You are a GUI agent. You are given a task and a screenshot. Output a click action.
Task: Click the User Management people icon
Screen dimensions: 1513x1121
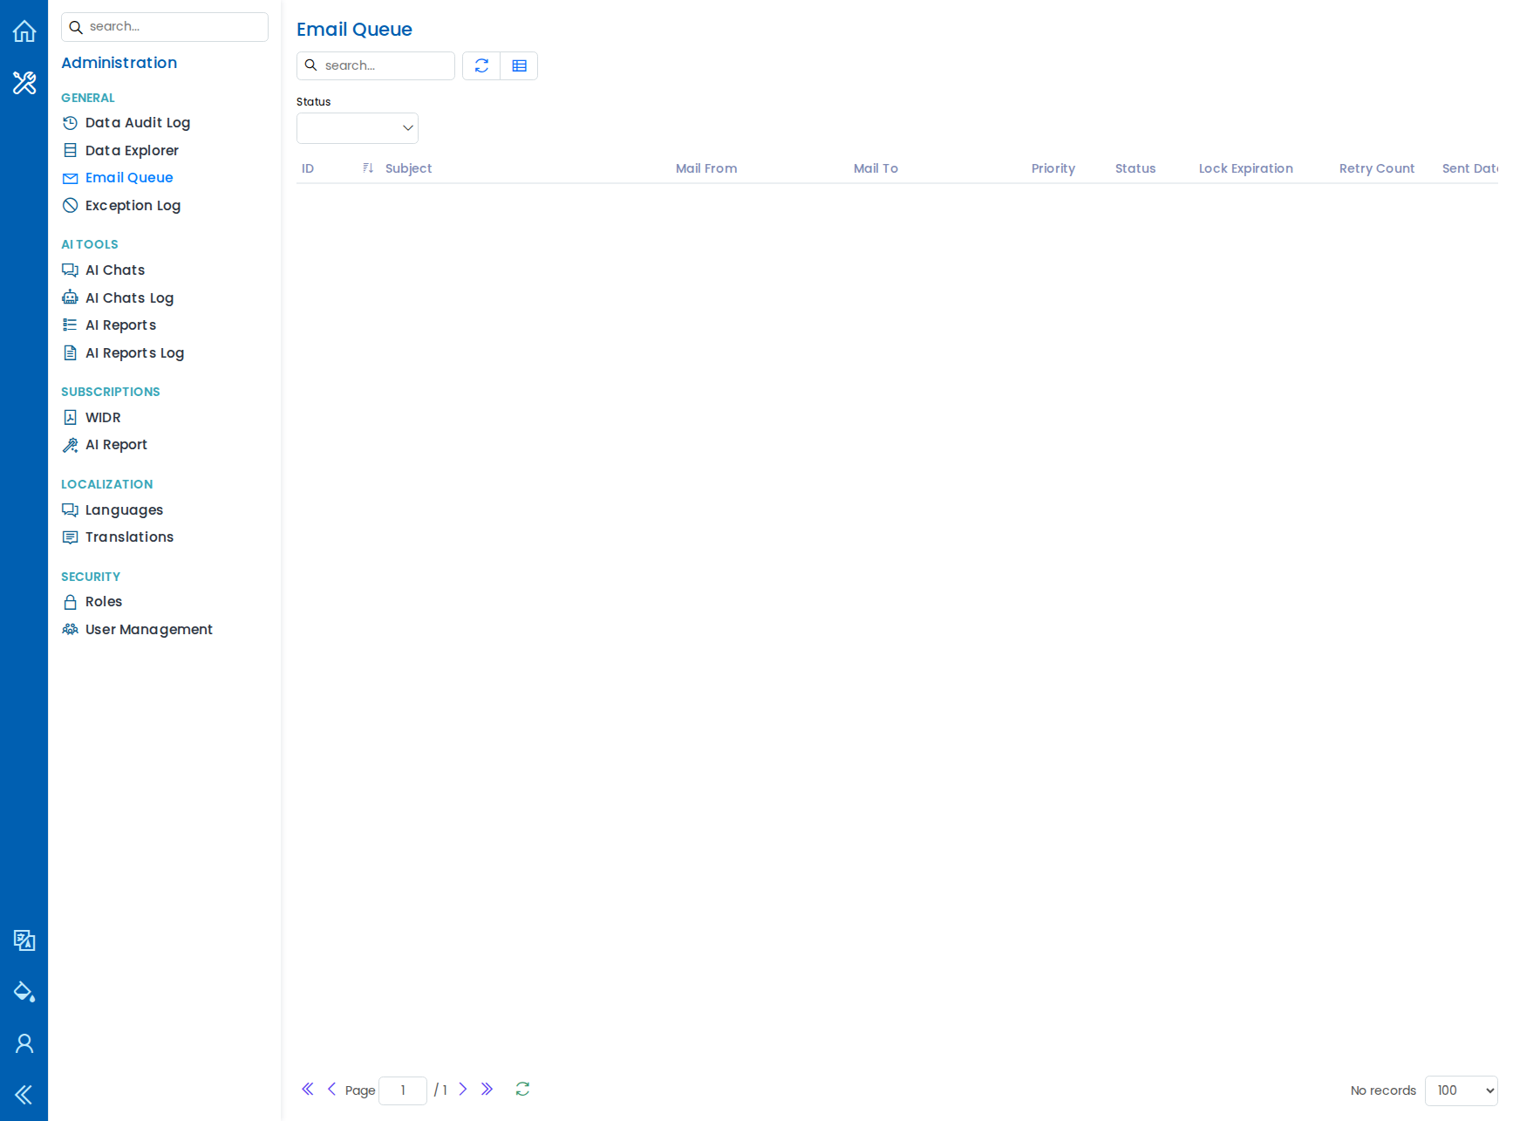(x=71, y=629)
